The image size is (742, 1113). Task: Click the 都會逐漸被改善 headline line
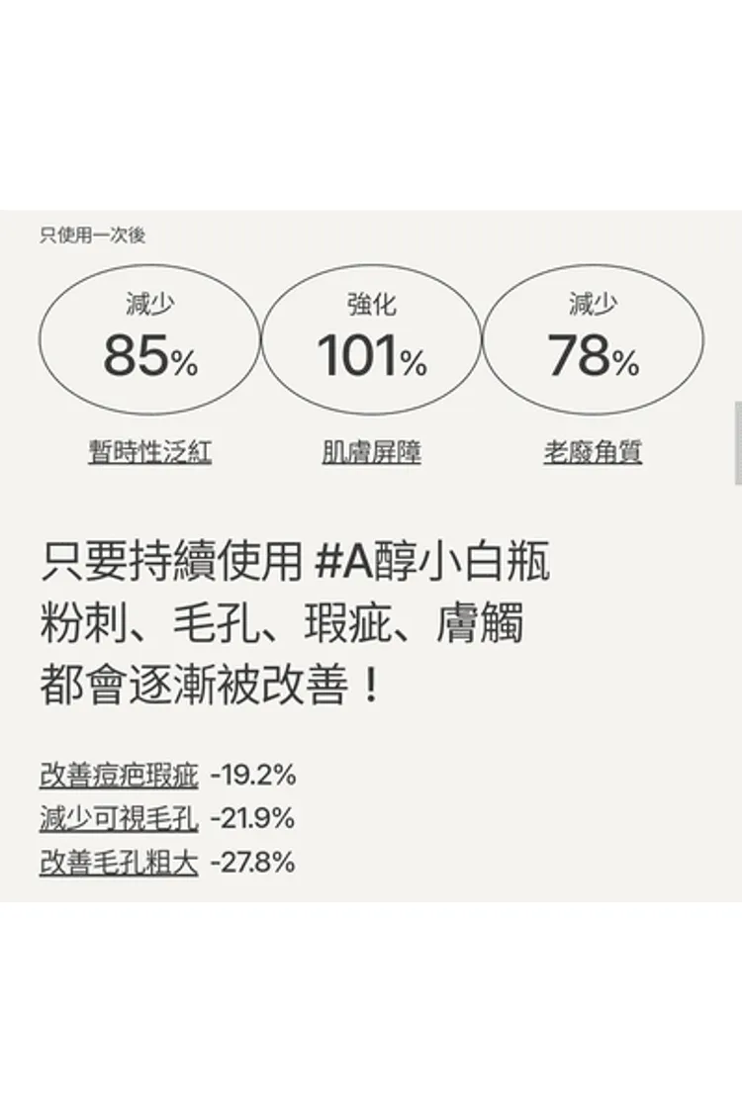(212, 687)
